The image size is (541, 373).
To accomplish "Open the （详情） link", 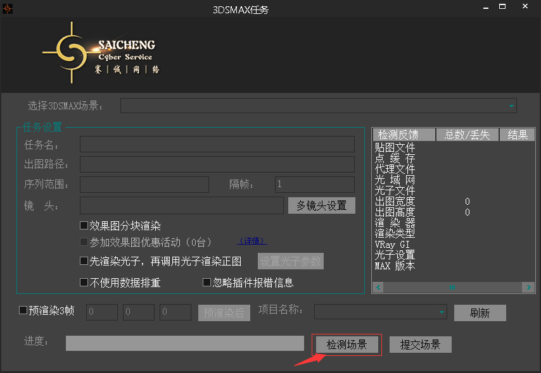I will tap(252, 241).
